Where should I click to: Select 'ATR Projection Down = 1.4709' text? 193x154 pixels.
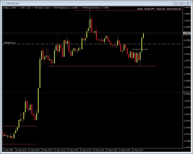(x=95, y=8)
